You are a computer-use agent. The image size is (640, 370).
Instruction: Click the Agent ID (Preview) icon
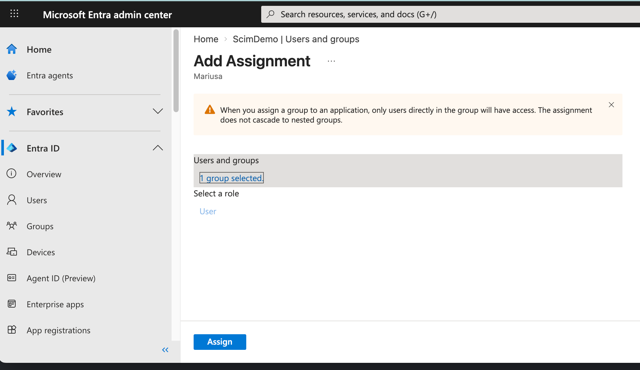point(12,278)
